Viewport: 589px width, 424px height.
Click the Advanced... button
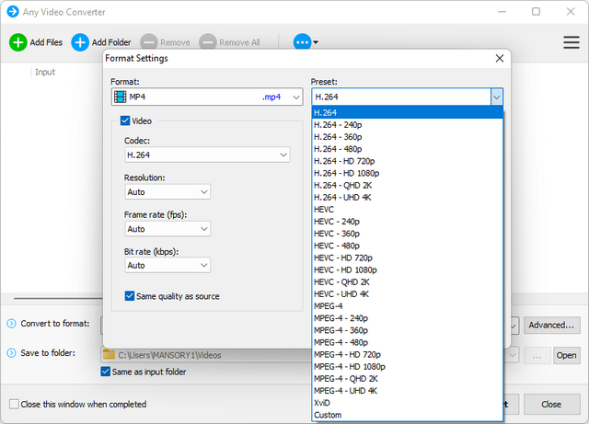(552, 326)
